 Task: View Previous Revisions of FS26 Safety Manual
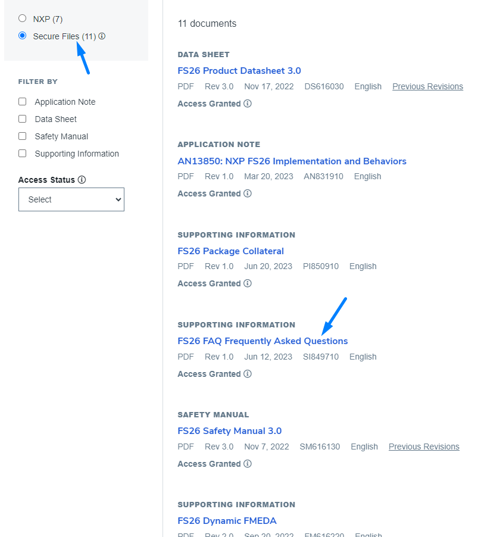(424, 447)
